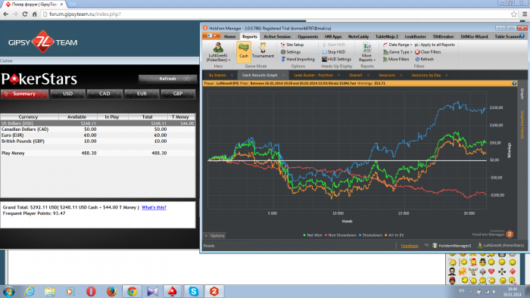Open Skype from the taskbar
Screen dimensions: 530x298
(x=193, y=291)
